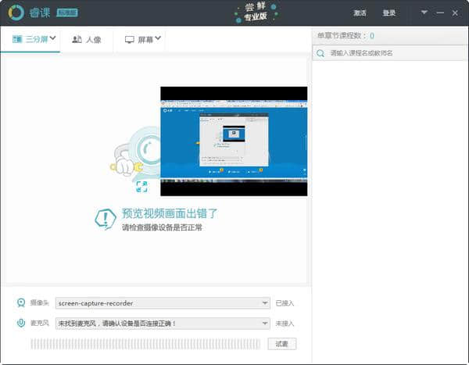Click the 激活 activate link

click(360, 13)
